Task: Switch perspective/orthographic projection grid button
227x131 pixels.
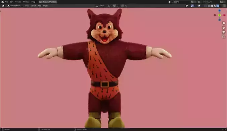Action: coord(224,37)
